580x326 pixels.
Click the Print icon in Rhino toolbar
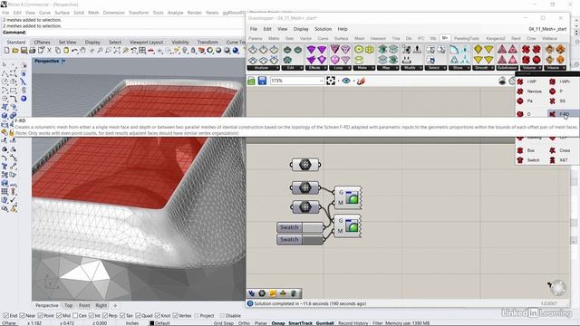(33, 51)
